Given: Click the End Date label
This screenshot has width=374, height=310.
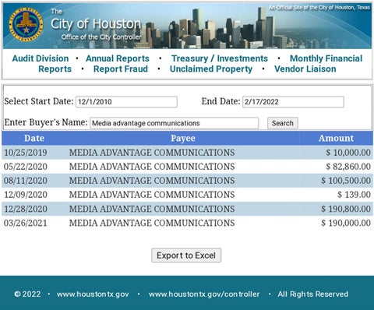Looking at the screenshot, I should click(221, 101).
